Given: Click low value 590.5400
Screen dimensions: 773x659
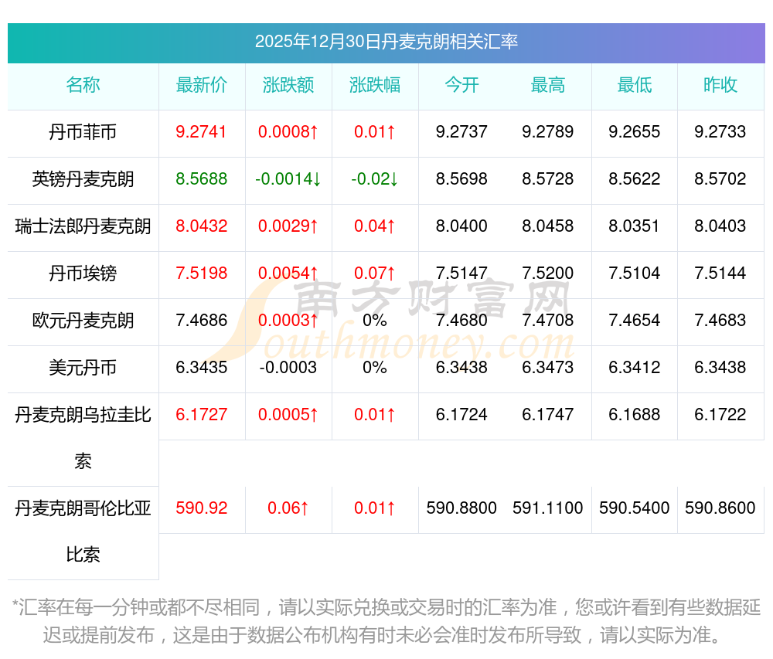Looking at the screenshot, I should (634, 508).
